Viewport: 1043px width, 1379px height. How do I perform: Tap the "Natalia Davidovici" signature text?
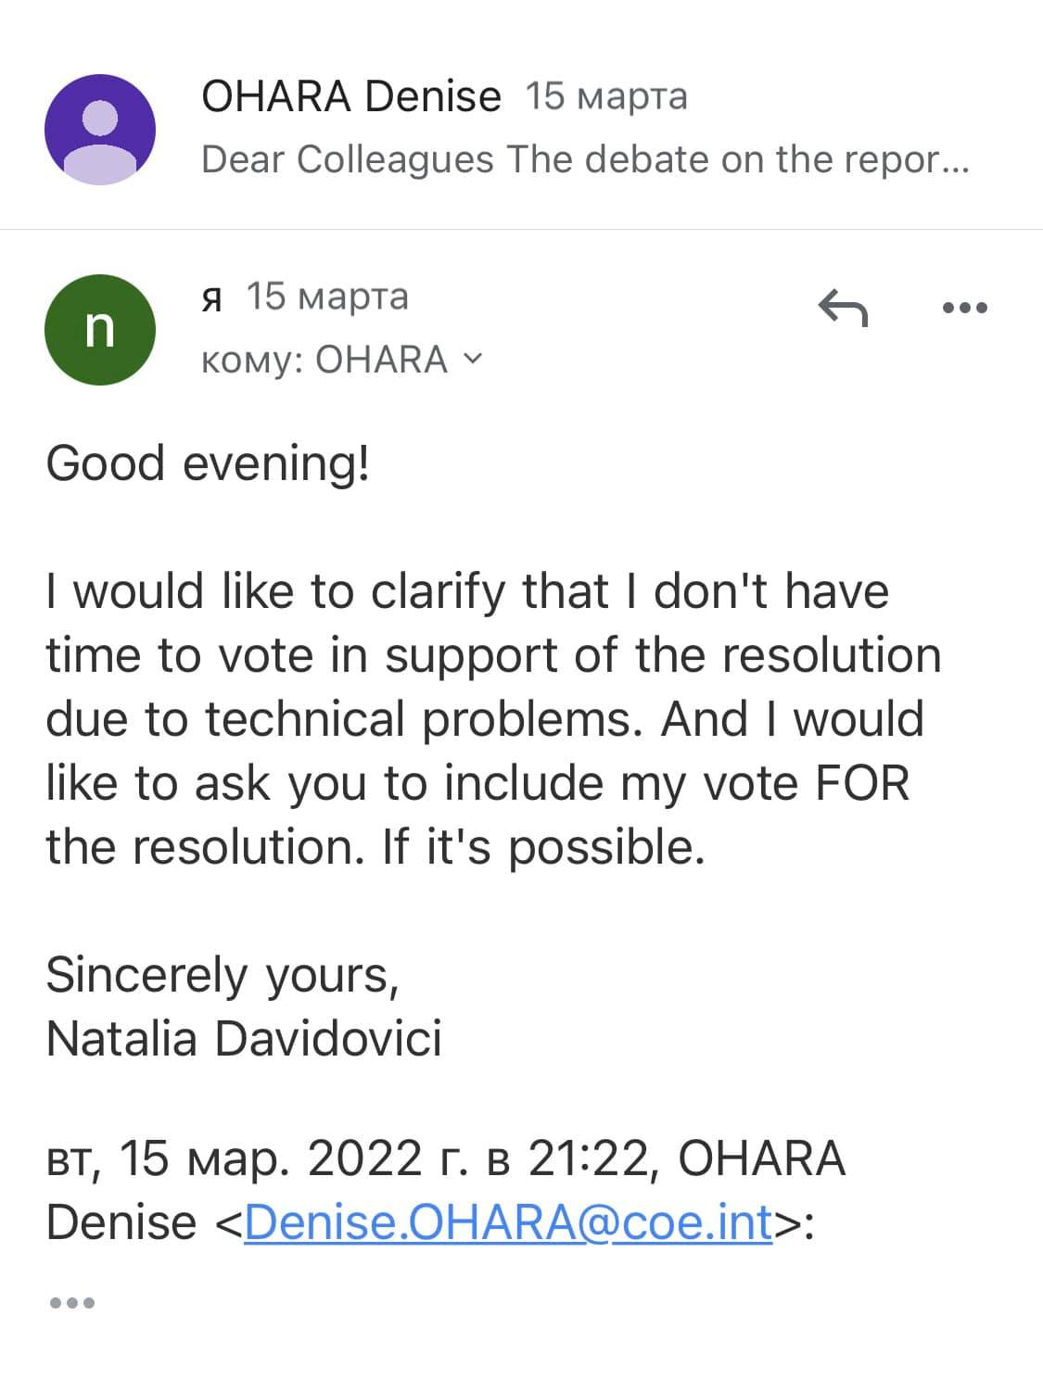tap(244, 1038)
